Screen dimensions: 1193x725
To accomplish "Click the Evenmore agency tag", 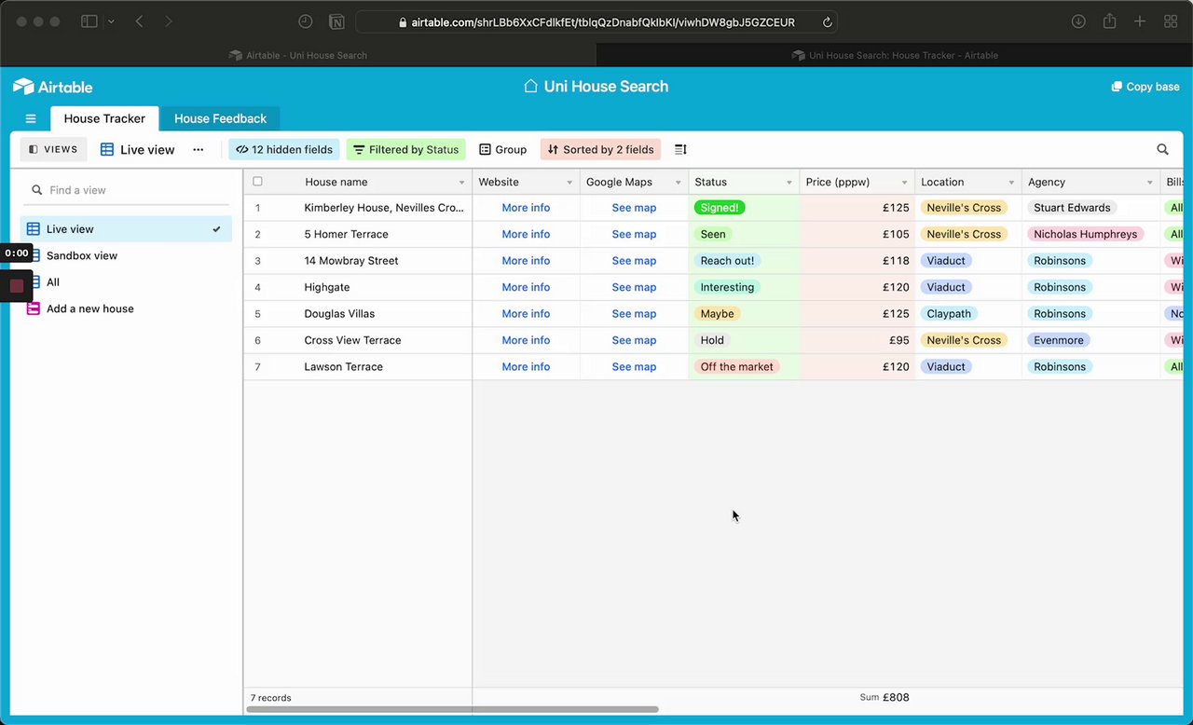I will coord(1058,340).
